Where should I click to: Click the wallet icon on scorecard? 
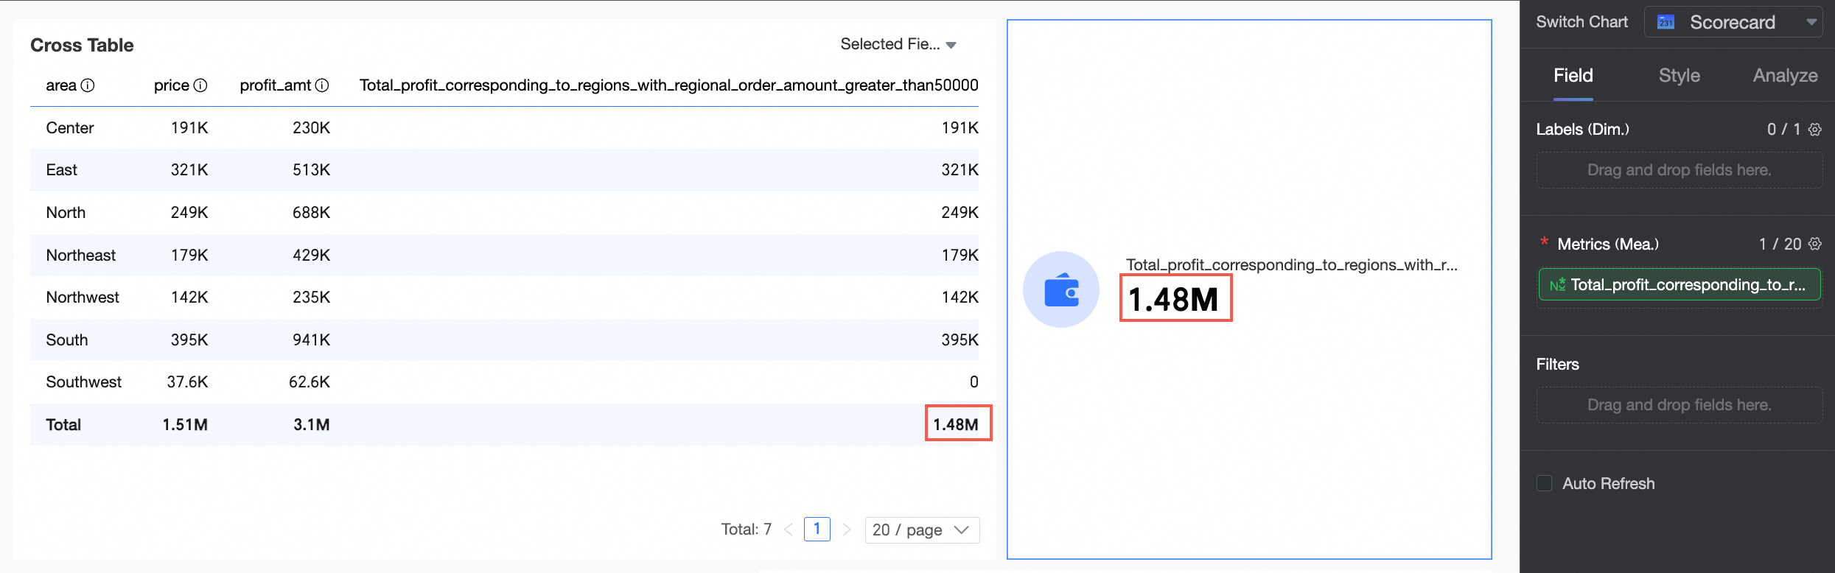click(1061, 289)
